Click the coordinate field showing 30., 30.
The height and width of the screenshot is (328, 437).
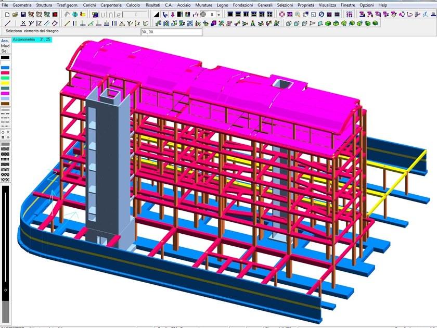[x=171, y=32]
